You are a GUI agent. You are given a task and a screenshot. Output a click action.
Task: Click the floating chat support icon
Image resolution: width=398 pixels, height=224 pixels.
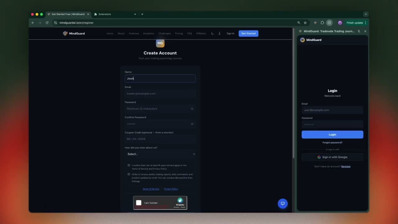(x=283, y=203)
